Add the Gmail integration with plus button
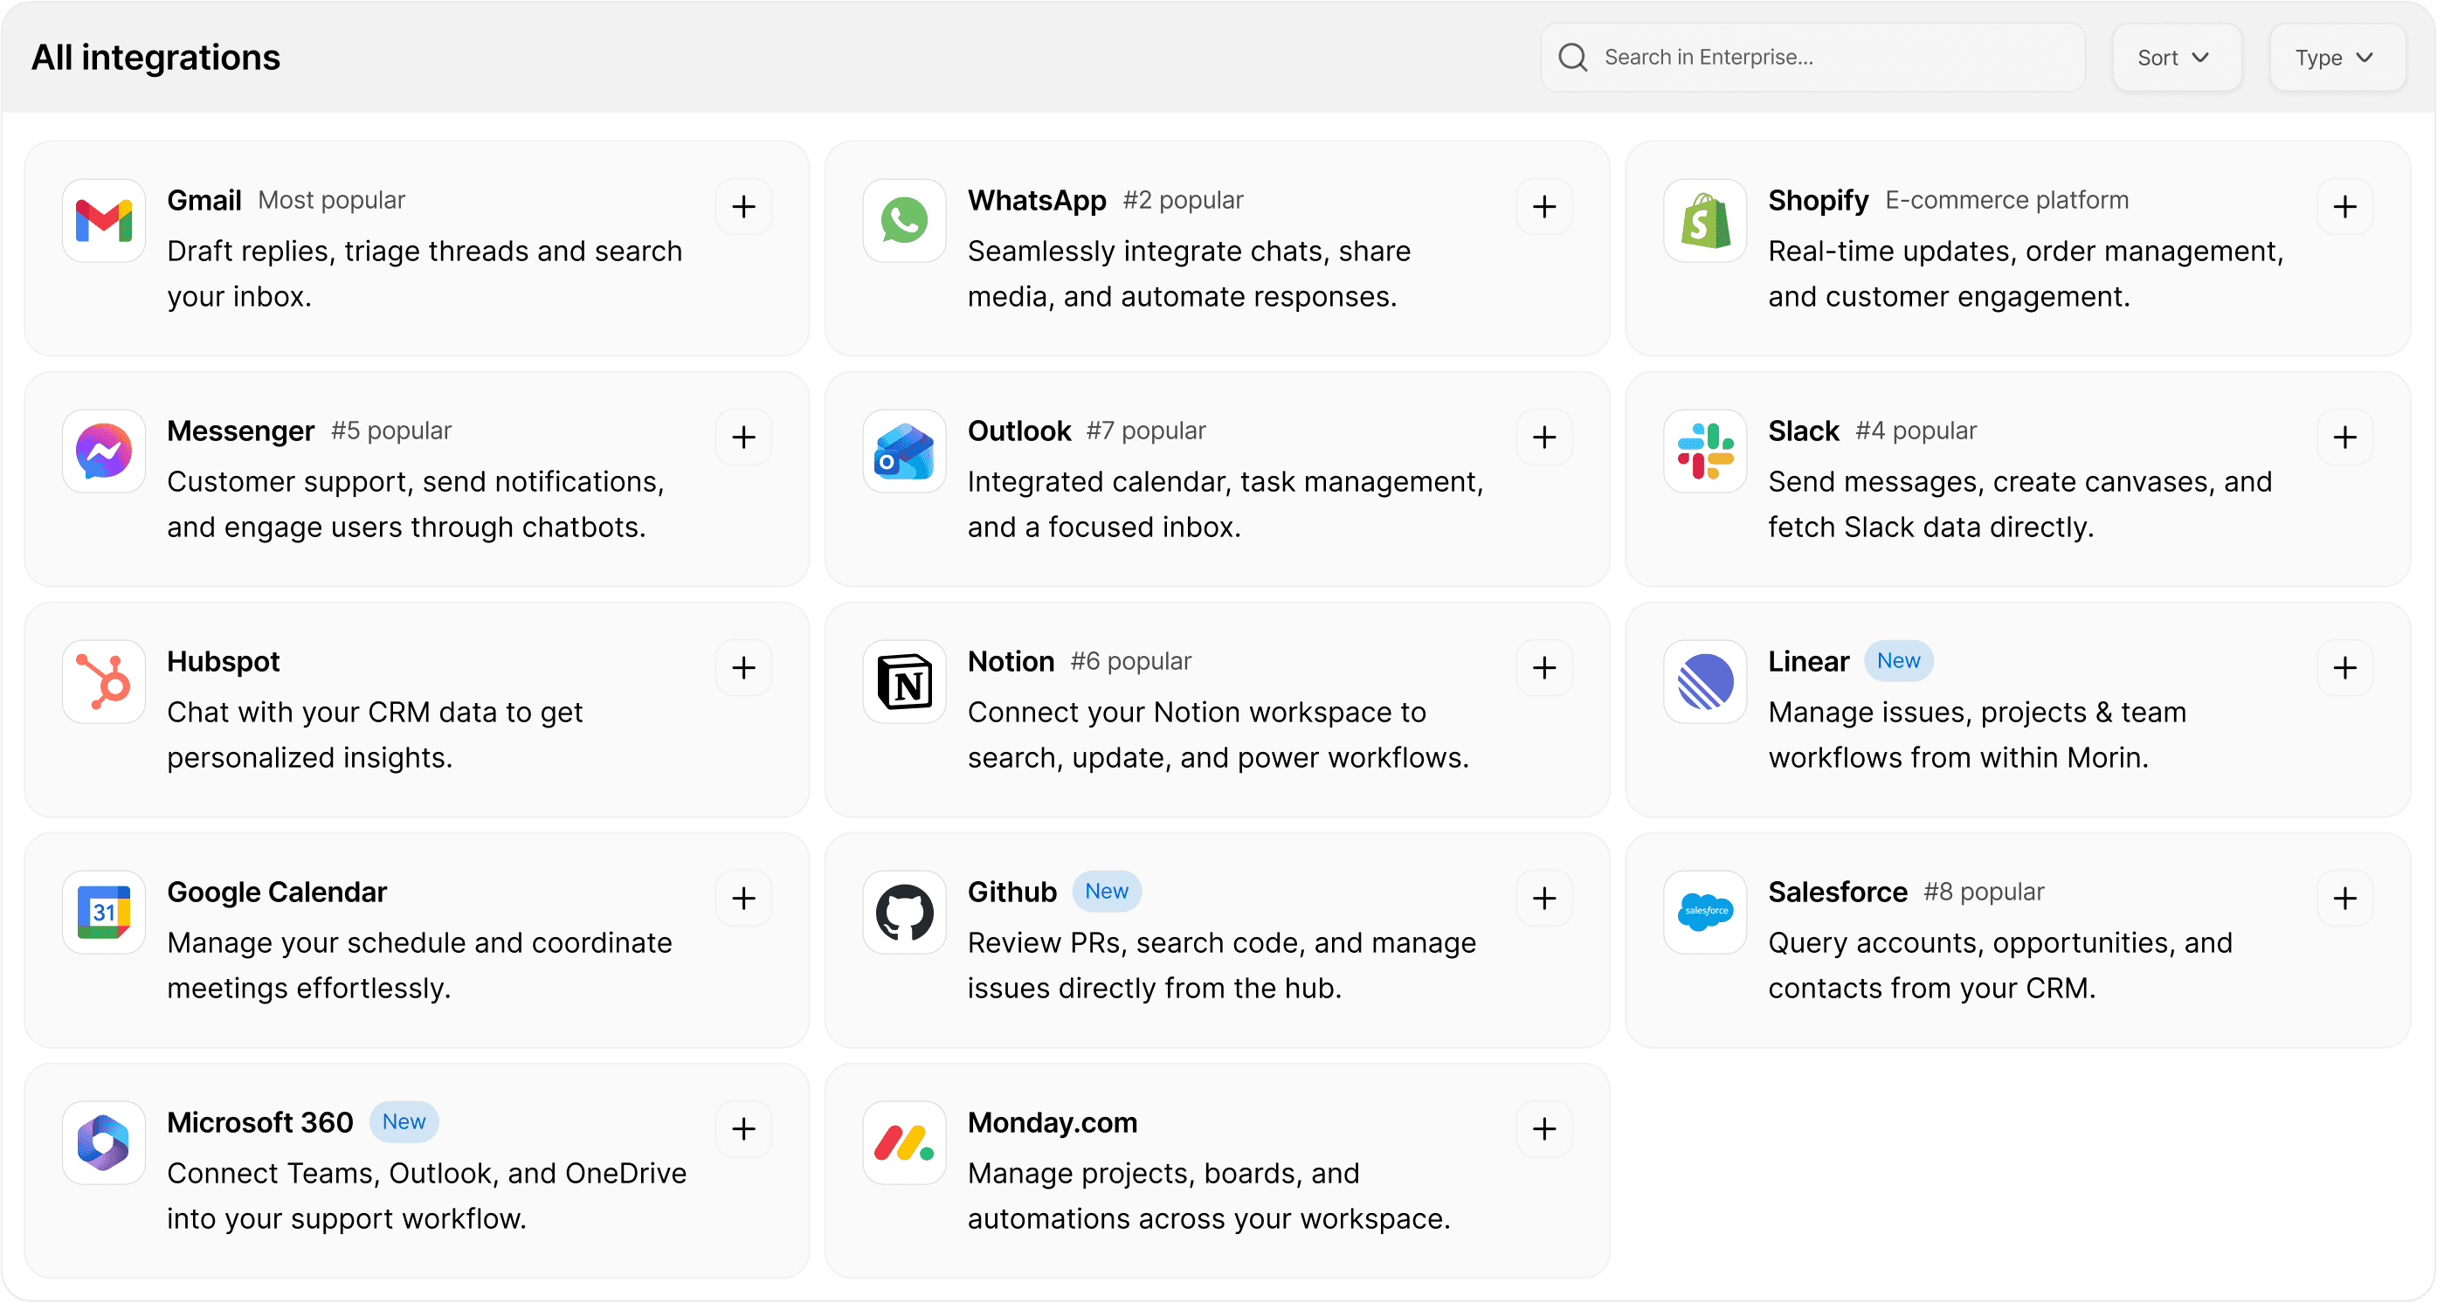The height and width of the screenshot is (1303, 2437). [x=743, y=207]
